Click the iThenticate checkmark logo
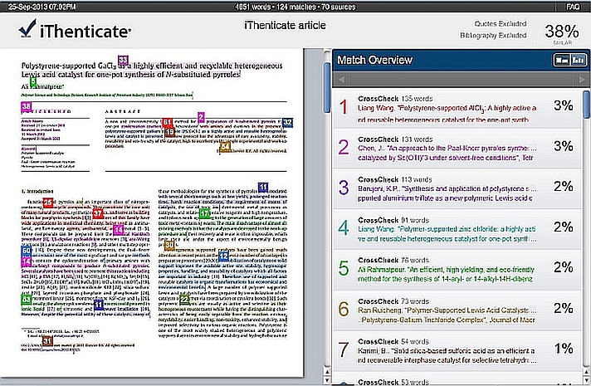 pos(27,29)
